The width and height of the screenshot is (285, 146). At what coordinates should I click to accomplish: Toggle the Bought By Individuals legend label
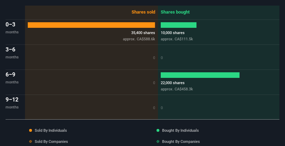(180, 130)
